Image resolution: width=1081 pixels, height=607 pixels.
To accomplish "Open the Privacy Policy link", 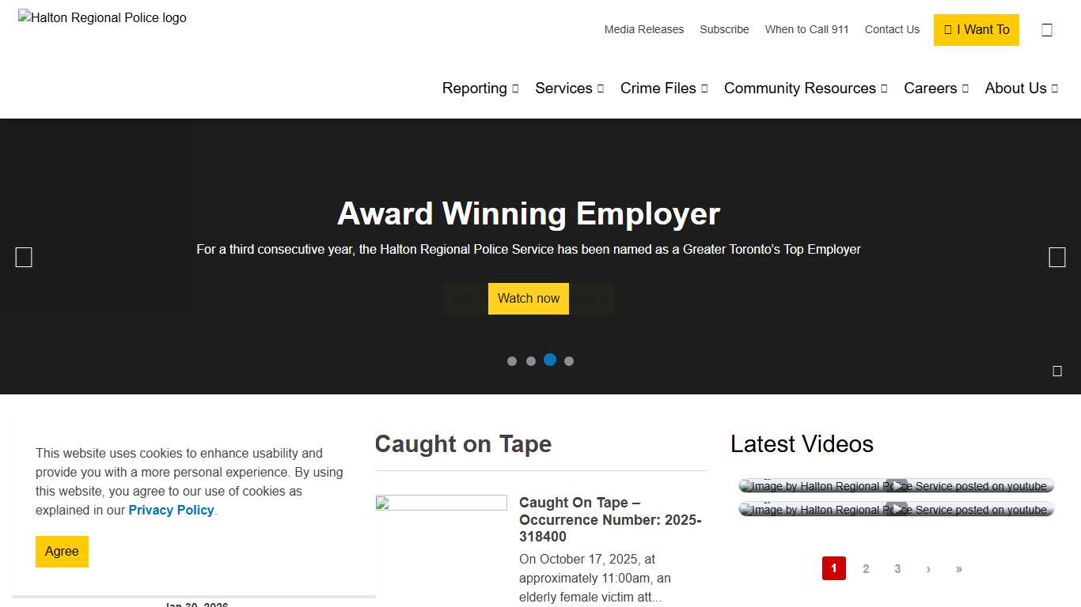I will point(171,511).
